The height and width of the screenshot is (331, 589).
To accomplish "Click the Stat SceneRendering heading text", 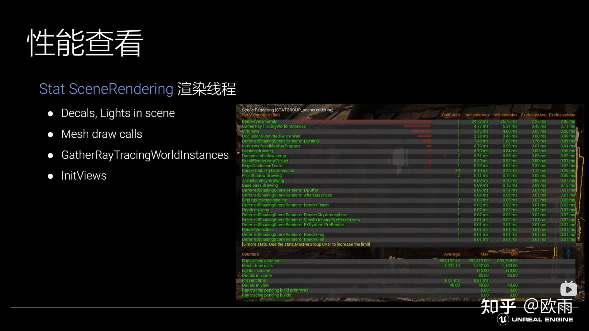I will coord(106,89).
